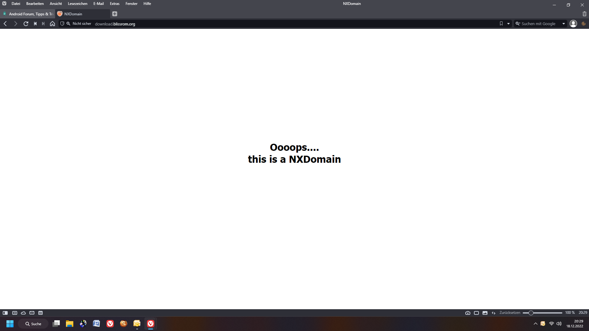This screenshot has width=589, height=331.
Task: Click the rewind history icon
Action: click(x=35, y=24)
